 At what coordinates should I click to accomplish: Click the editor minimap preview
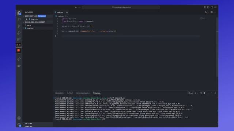(204, 19)
